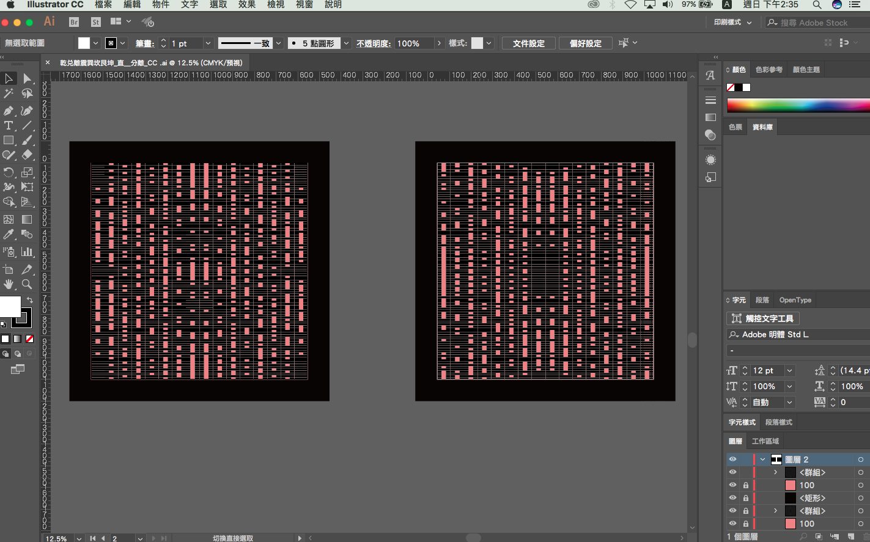Choose the Gradient tool

click(27, 219)
